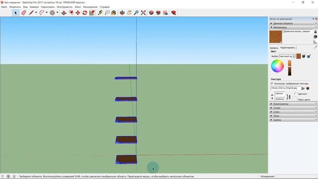Choose the Orbit camera tool
The width and height of the screenshot is (318, 179).
[x=122, y=13]
